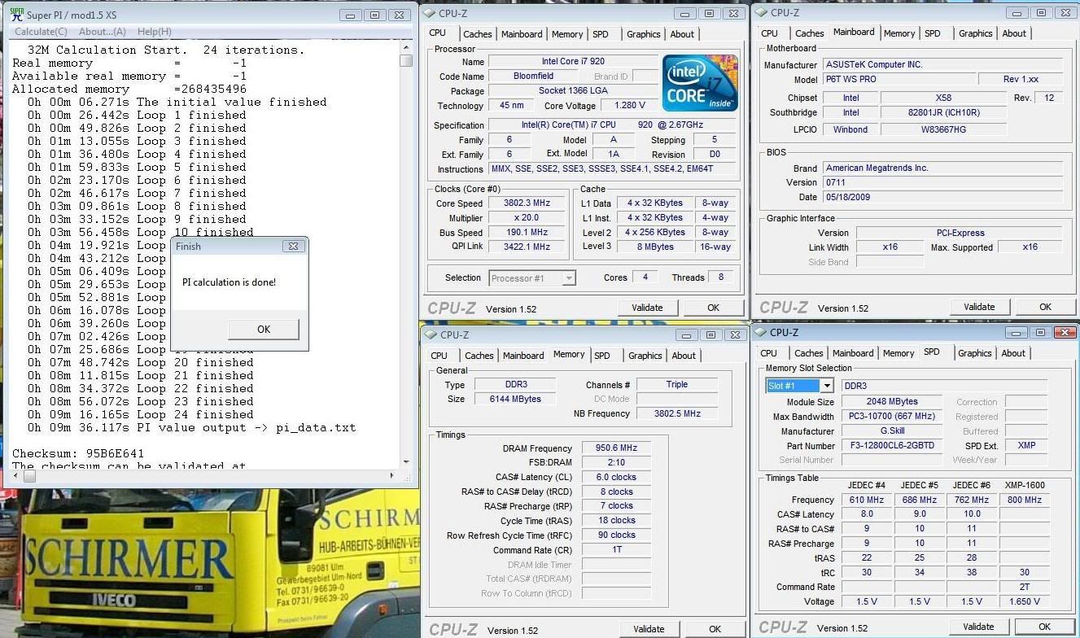Open Mainboard tab in the CPU-Z processor window

[x=522, y=34]
